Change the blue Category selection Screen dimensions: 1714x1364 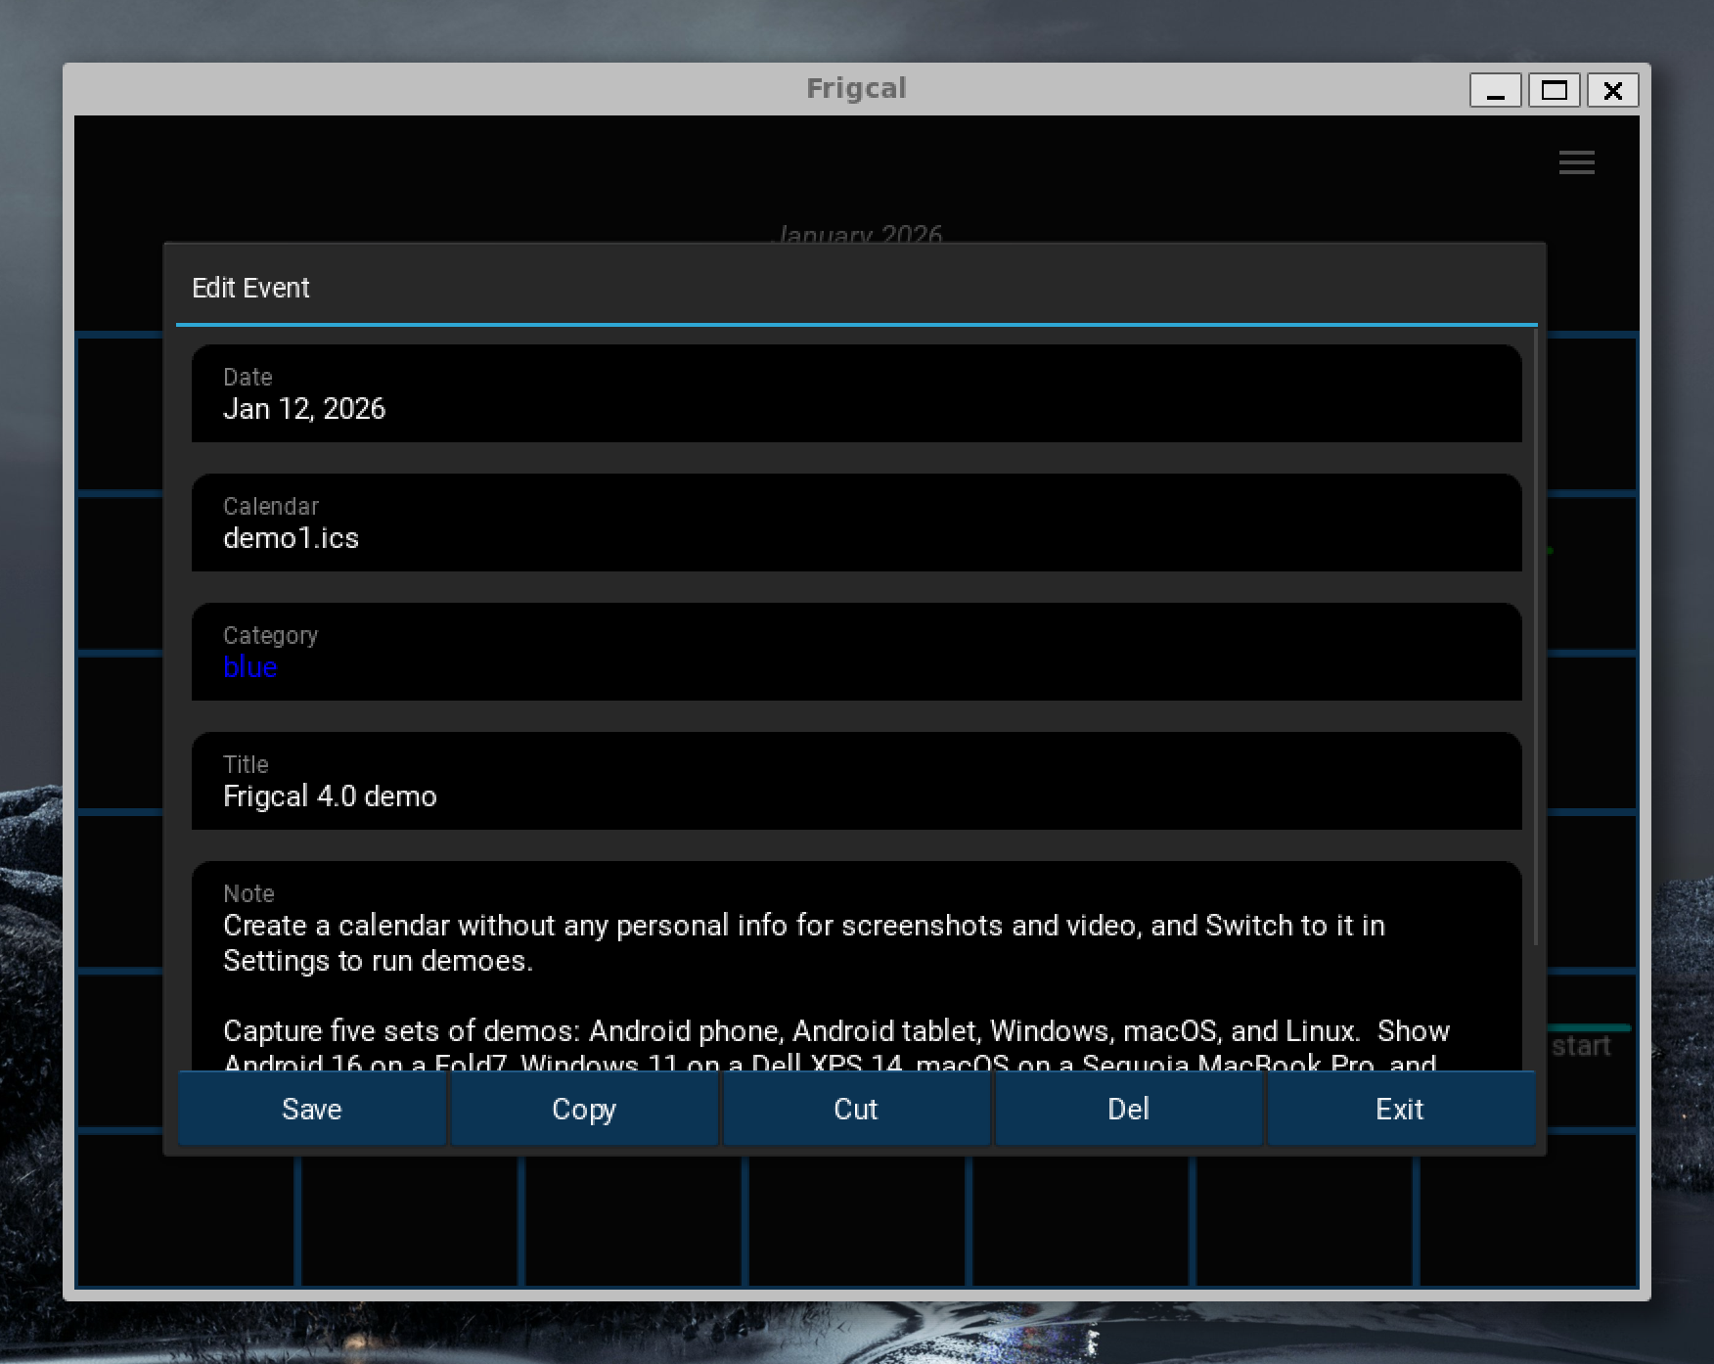(x=856, y=652)
